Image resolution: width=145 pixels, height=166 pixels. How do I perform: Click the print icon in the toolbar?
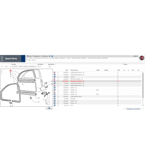coord(50,56)
